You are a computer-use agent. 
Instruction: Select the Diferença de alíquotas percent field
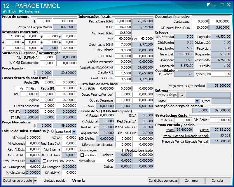[x=123, y=145]
